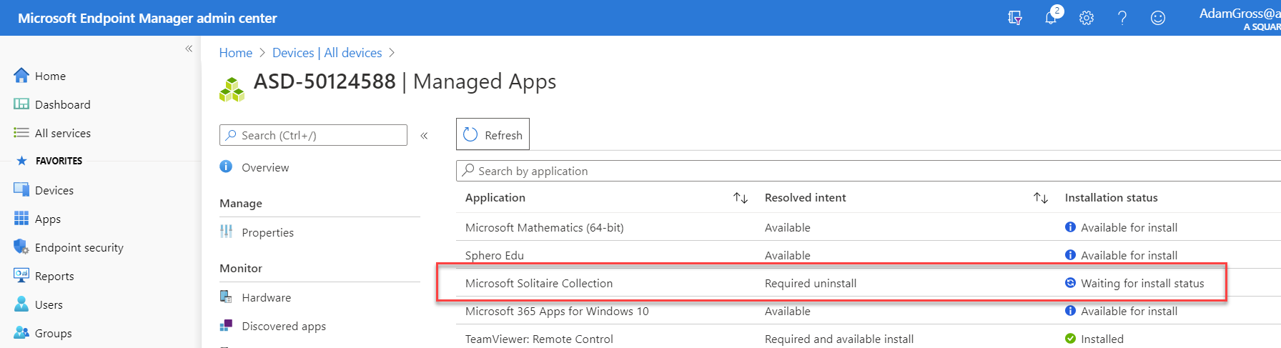Image resolution: width=1281 pixels, height=348 pixels.
Task: Click Required and available install cell
Action: (839, 339)
